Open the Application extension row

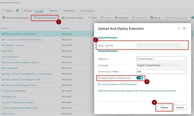point(7,51)
